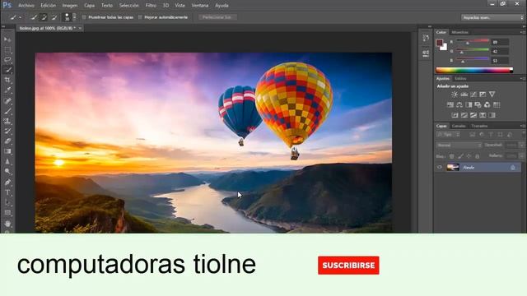Open the collapsed History panel icon
Screen dimensions: 527x296
click(426, 39)
